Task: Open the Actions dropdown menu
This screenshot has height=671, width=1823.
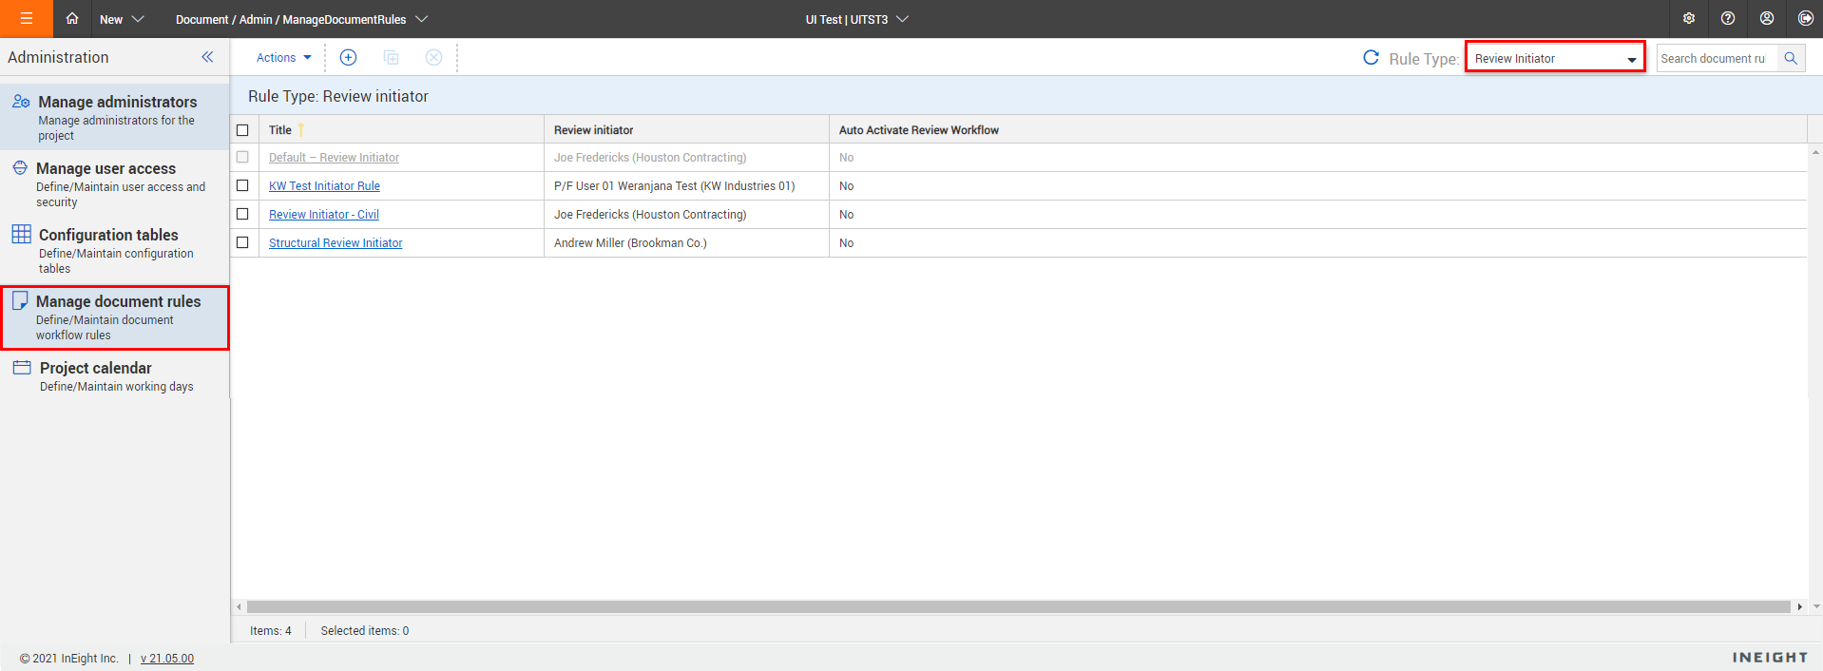Action: [x=283, y=58]
